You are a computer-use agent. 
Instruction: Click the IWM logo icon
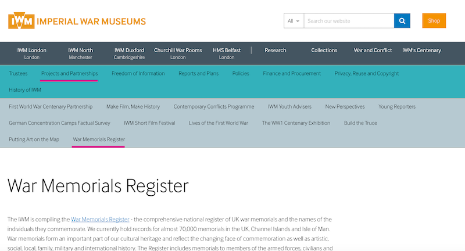pyautogui.click(x=21, y=21)
